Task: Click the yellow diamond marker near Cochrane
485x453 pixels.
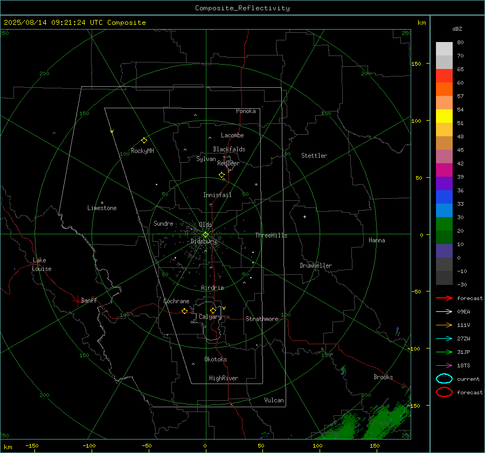Action: tap(184, 311)
